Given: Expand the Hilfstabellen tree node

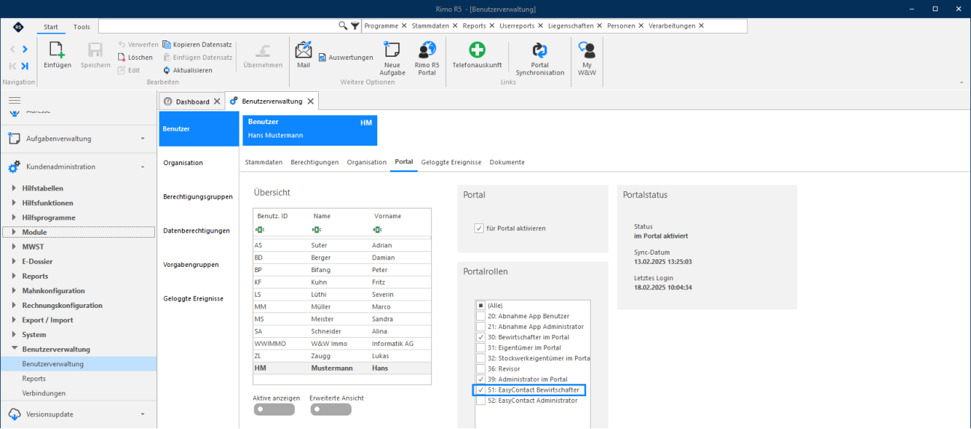Looking at the screenshot, I should tap(14, 188).
